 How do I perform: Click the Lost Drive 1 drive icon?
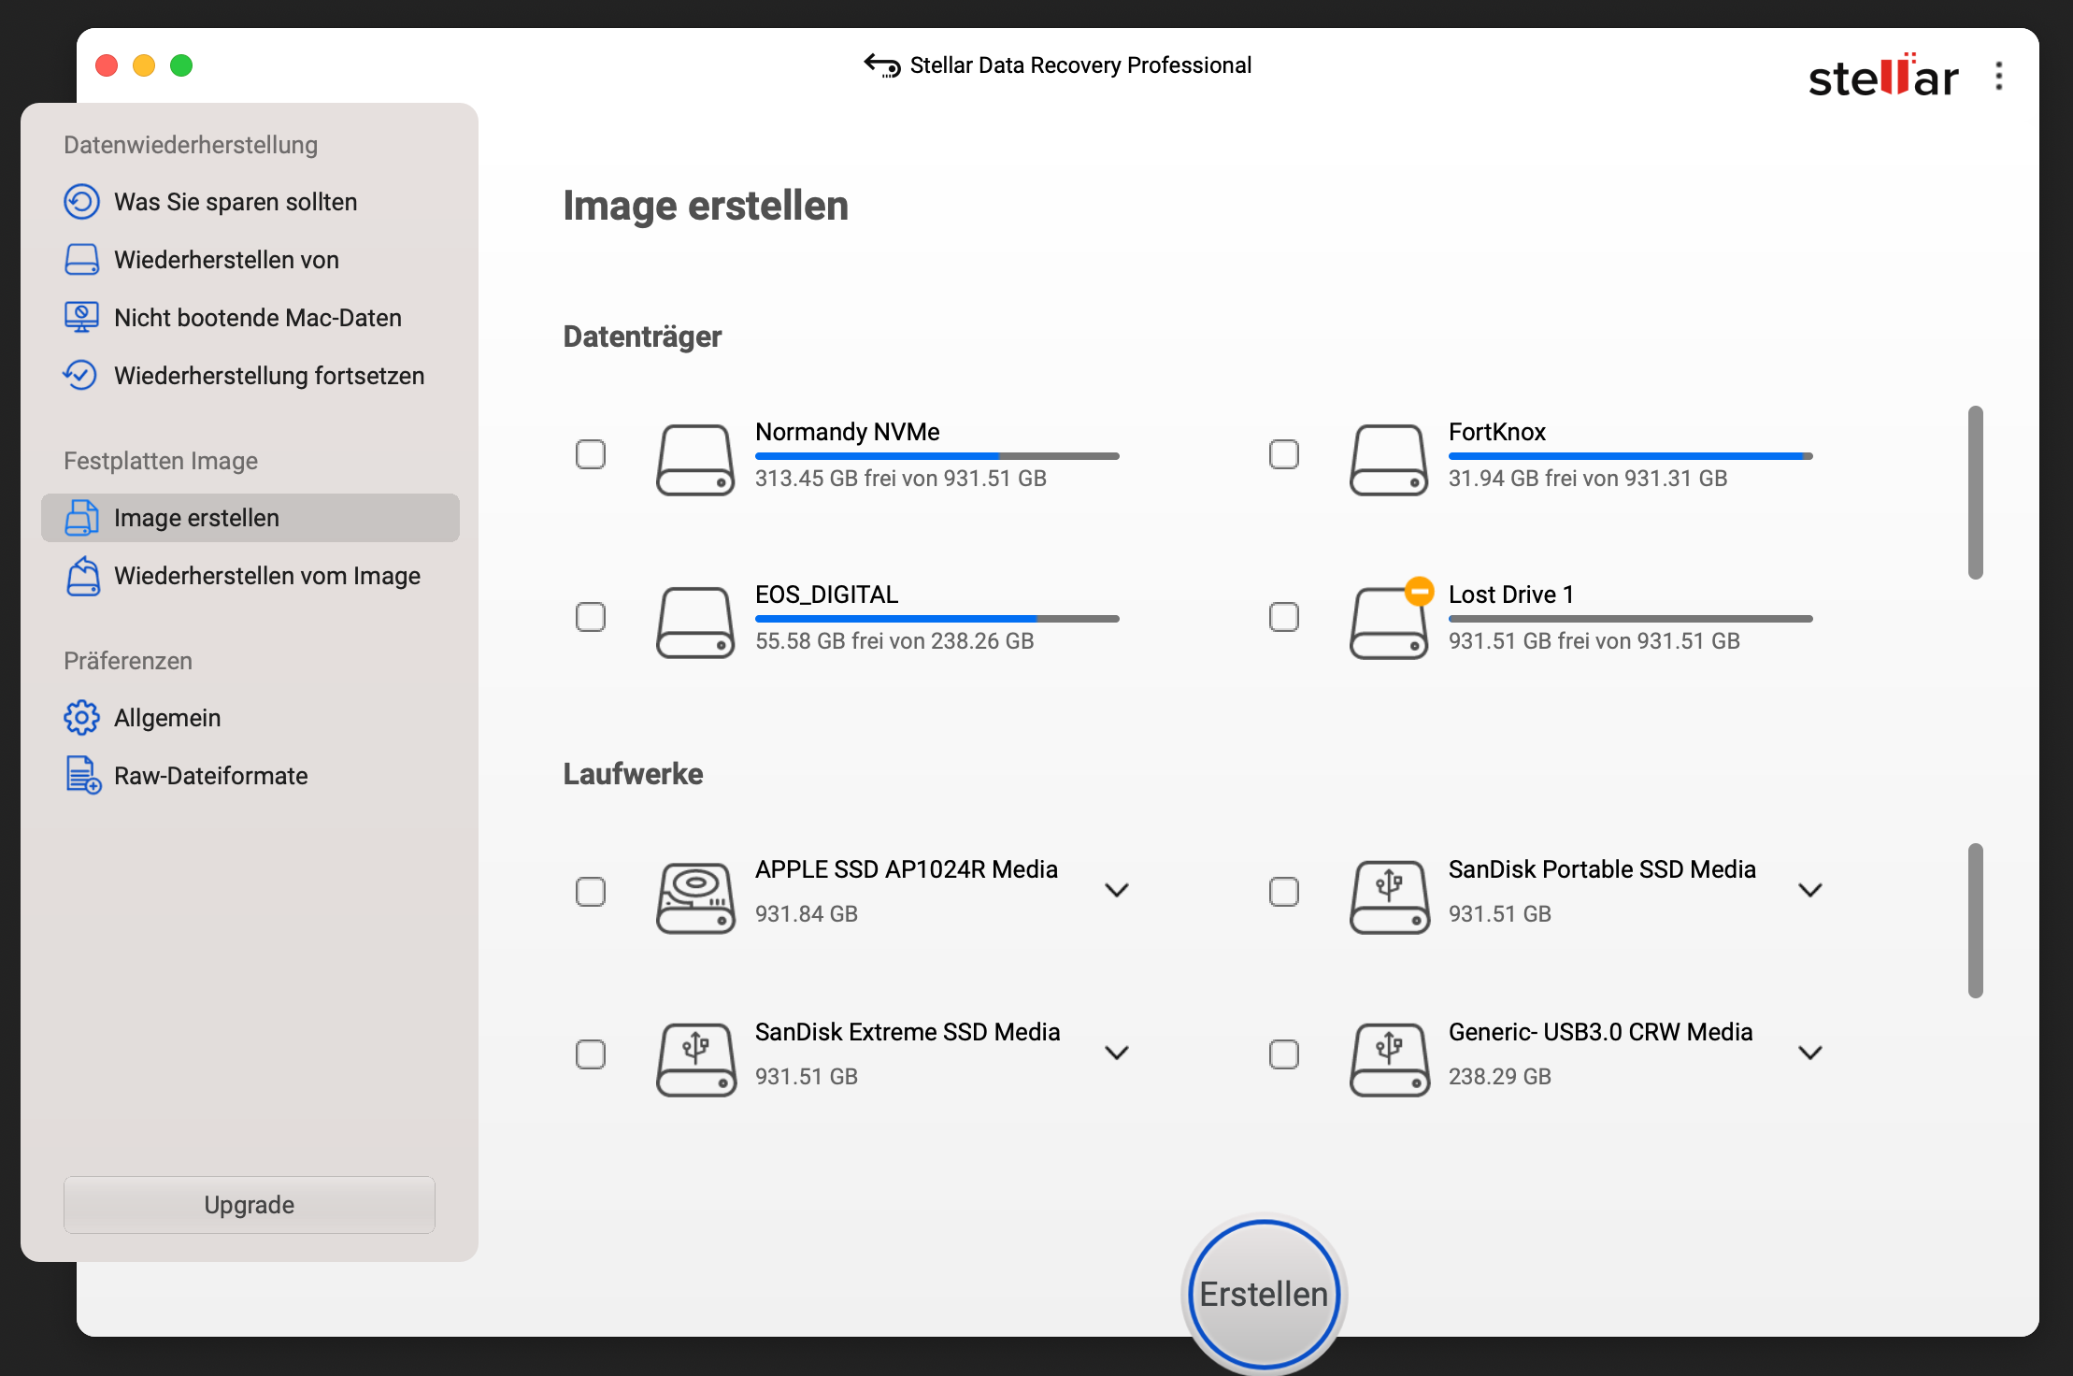pos(1388,623)
